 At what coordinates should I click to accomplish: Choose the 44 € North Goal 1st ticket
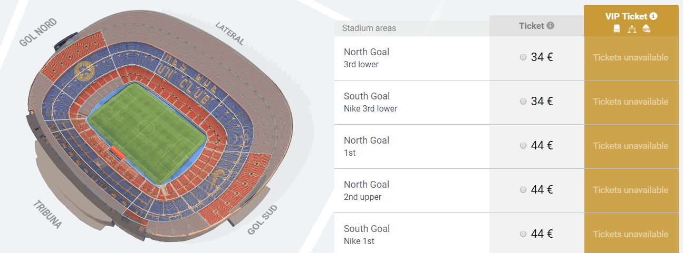click(523, 146)
